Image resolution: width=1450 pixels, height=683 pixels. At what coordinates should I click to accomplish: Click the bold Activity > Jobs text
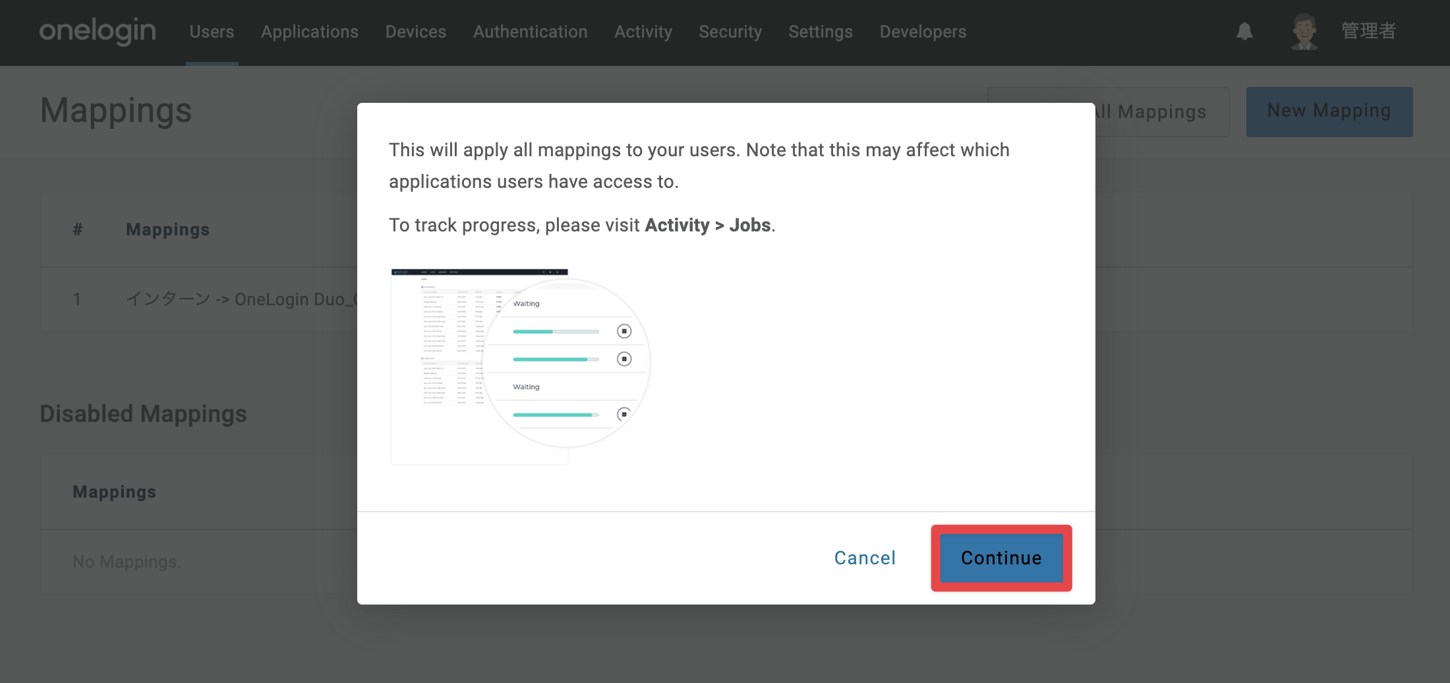[x=708, y=225]
